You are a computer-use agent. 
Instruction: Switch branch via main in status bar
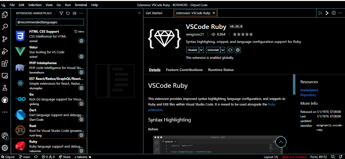pyautogui.click(x=25, y=157)
